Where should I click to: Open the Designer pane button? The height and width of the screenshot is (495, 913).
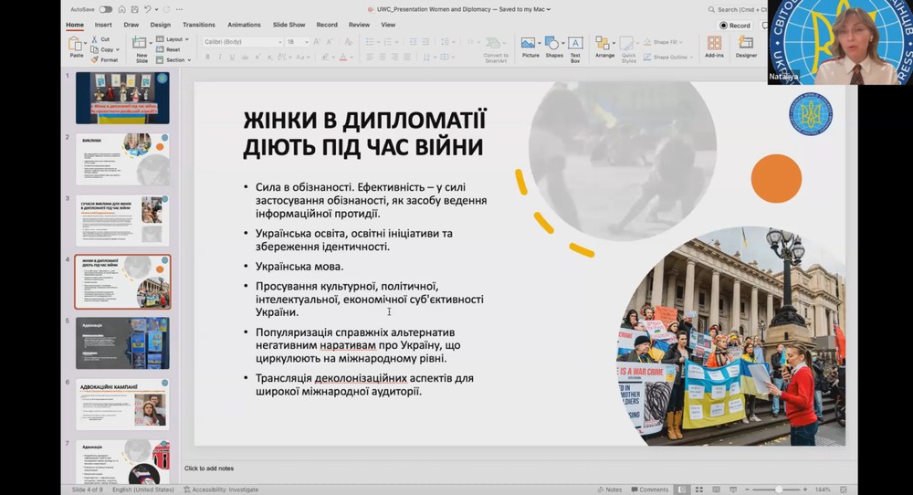(746, 47)
